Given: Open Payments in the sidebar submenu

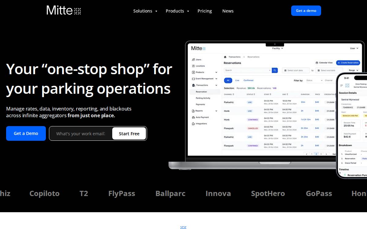Looking at the screenshot, I should click(200, 104).
